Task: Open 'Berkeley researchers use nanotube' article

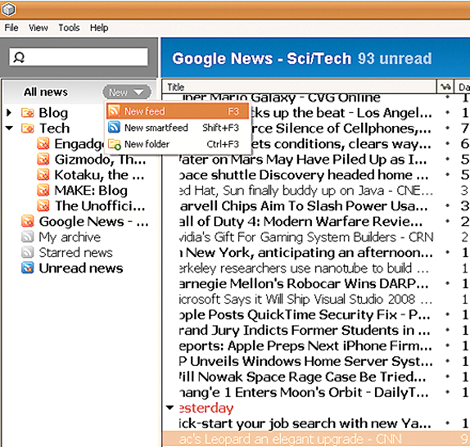Action: click(x=304, y=268)
